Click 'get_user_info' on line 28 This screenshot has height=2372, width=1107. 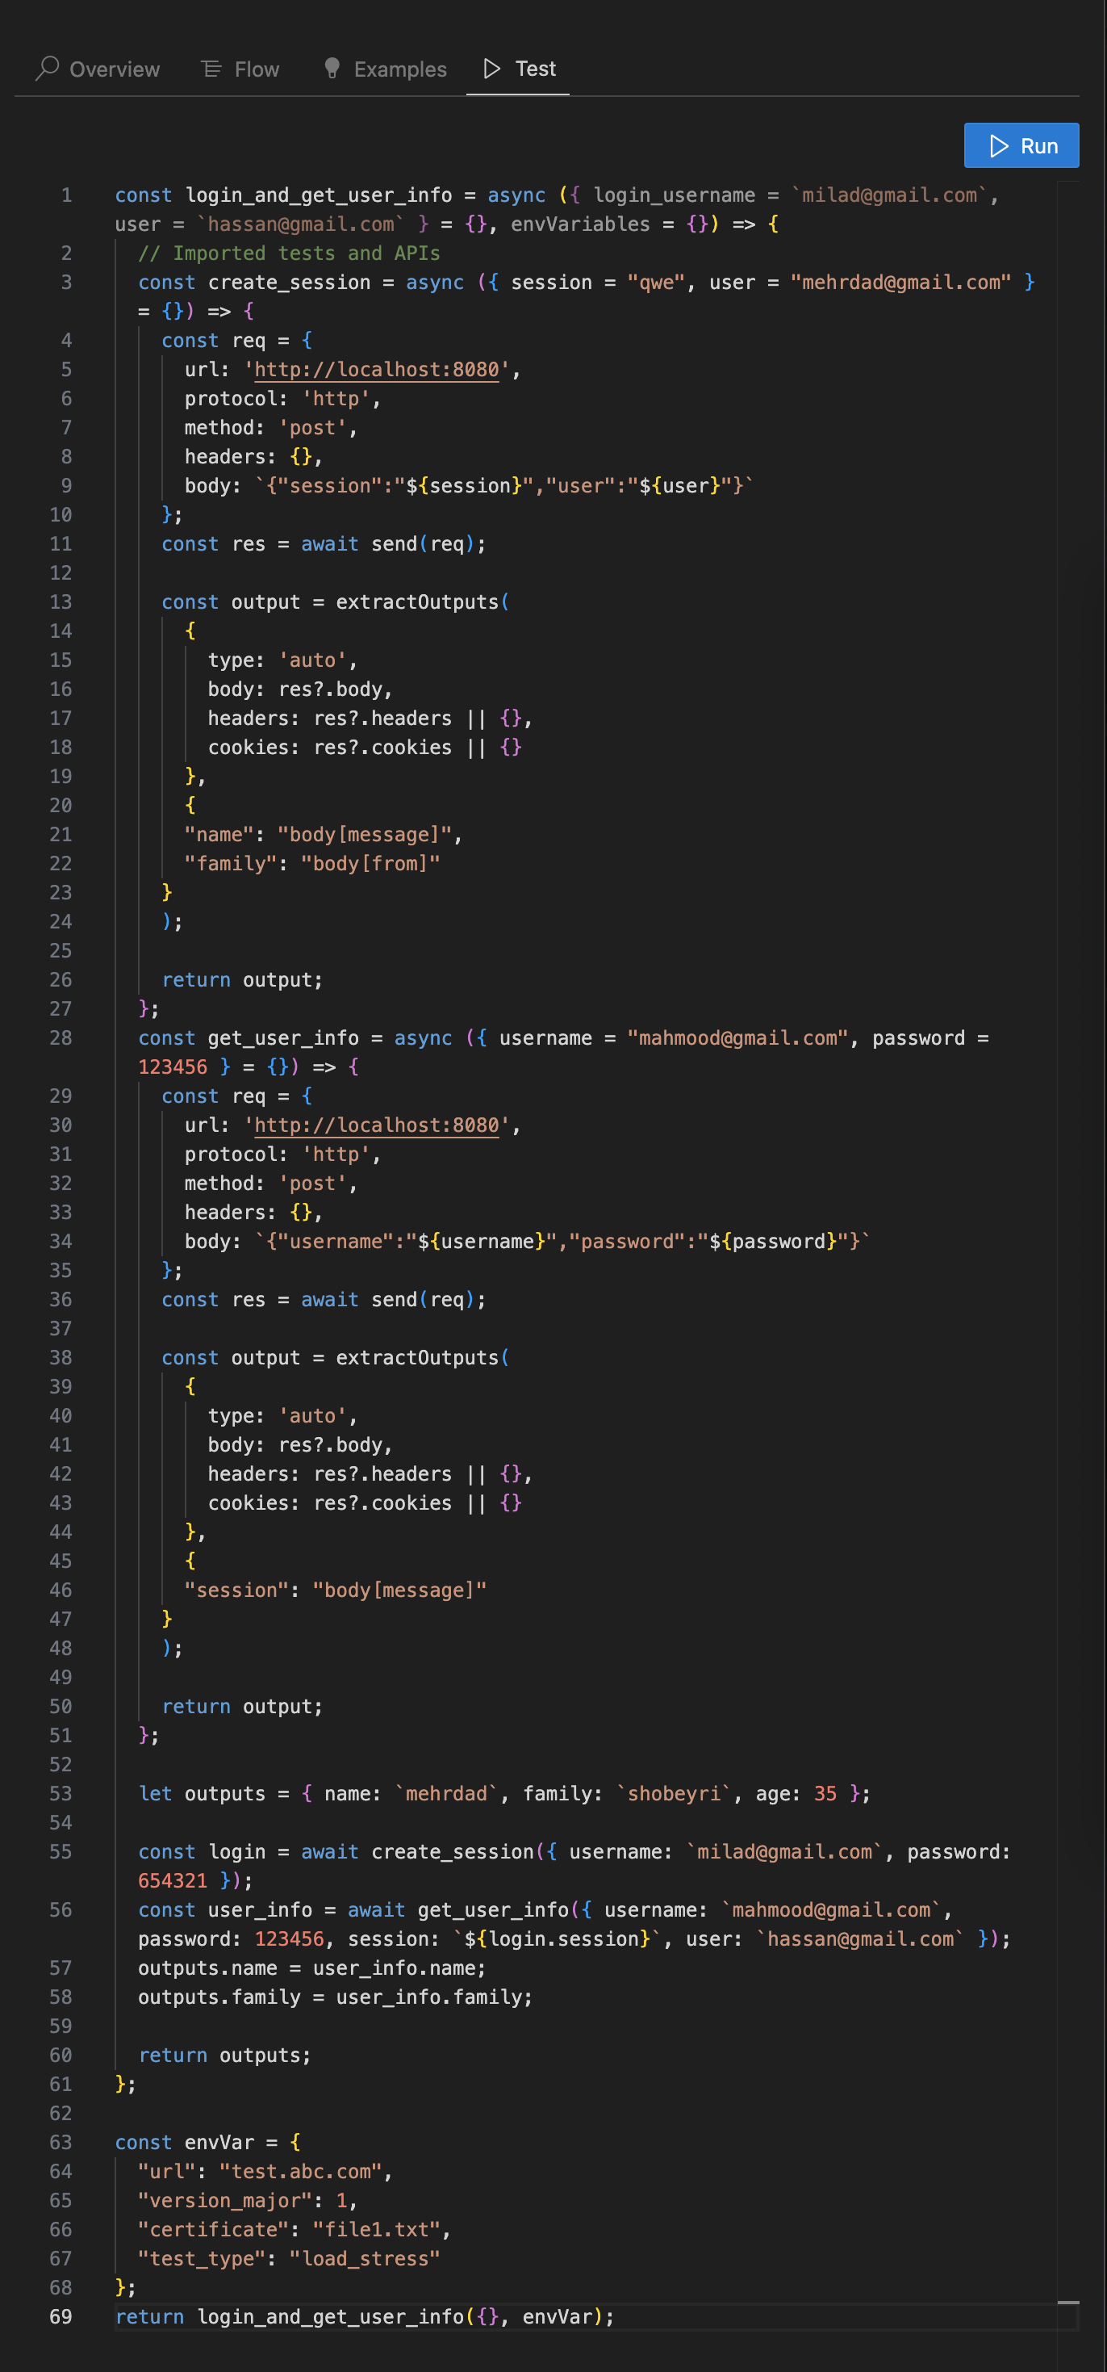click(x=283, y=1037)
